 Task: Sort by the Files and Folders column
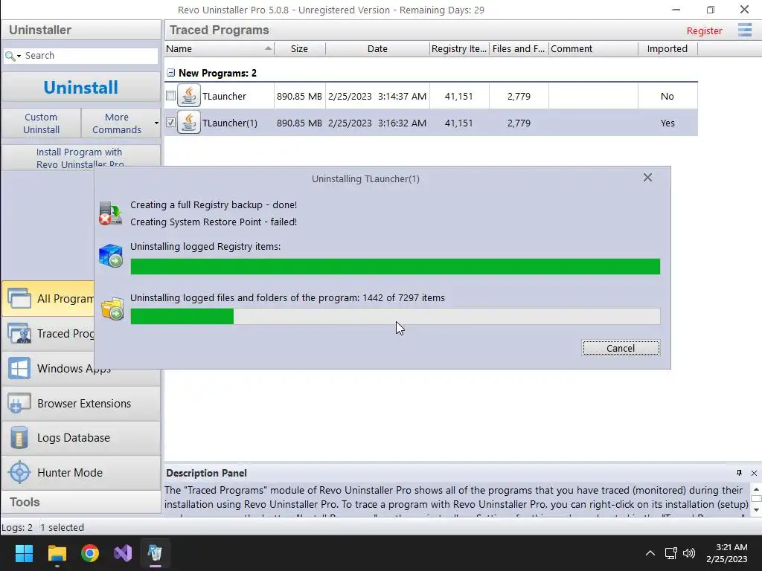[x=519, y=48]
